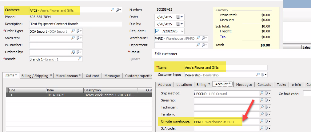Expand the Req. date dropdown arrow
The height and width of the screenshot is (132, 311).
coord(182,31)
